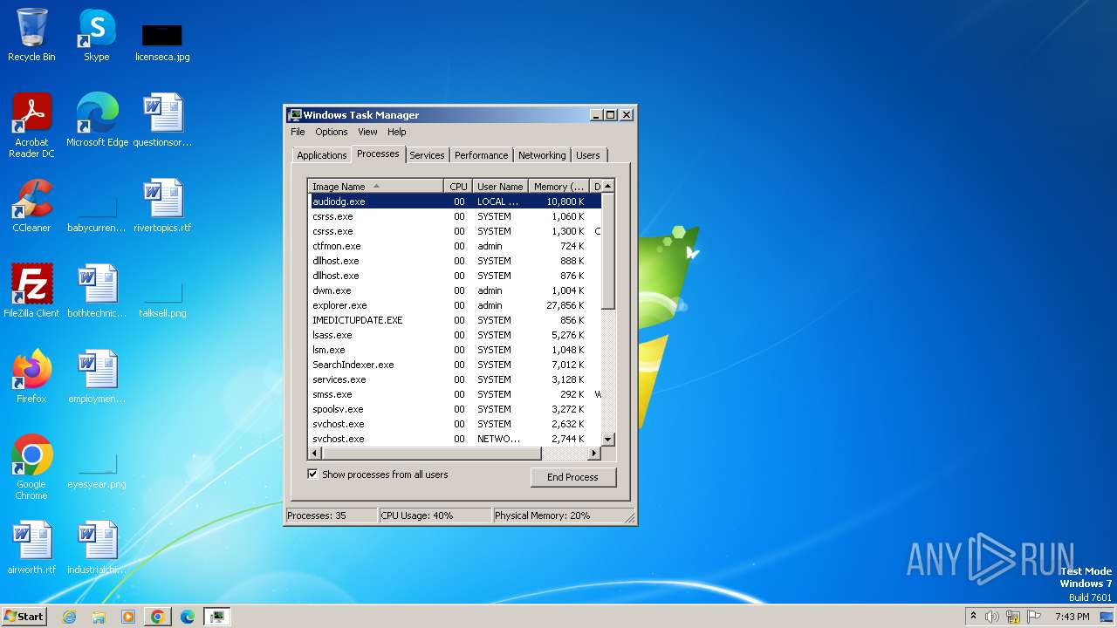Select the airworth.rtf document icon
1117x628 pixels.
(x=31, y=547)
